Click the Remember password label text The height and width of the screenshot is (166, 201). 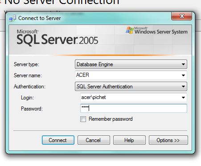coord(111,119)
